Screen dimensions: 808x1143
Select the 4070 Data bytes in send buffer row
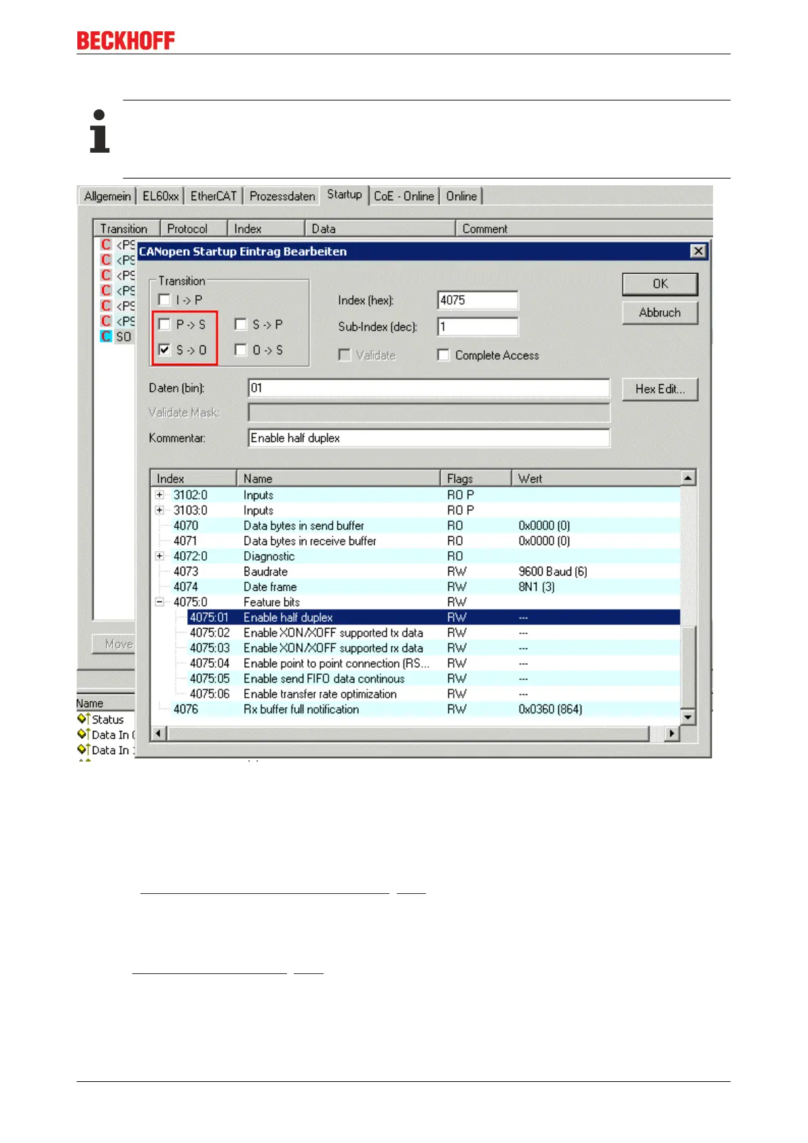415,525
